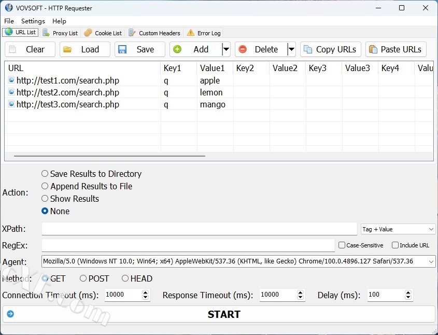Decrease the Response Timeout value
Image resolution: width=438 pixels, height=335 pixels.
click(300, 297)
